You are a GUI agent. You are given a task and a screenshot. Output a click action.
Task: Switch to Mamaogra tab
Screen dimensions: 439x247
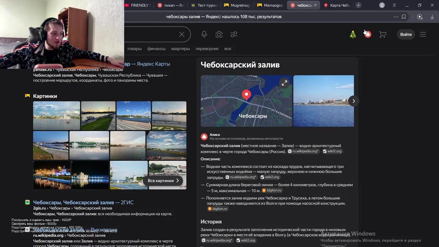(270, 5)
